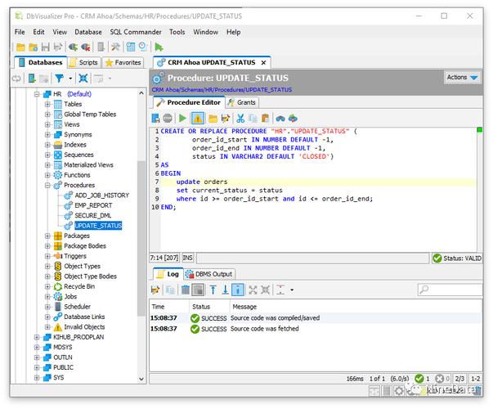Viewport: 493px width, 409px height.
Task: Toggle the yellow warning icon in editor toolbar
Action: [x=198, y=119]
